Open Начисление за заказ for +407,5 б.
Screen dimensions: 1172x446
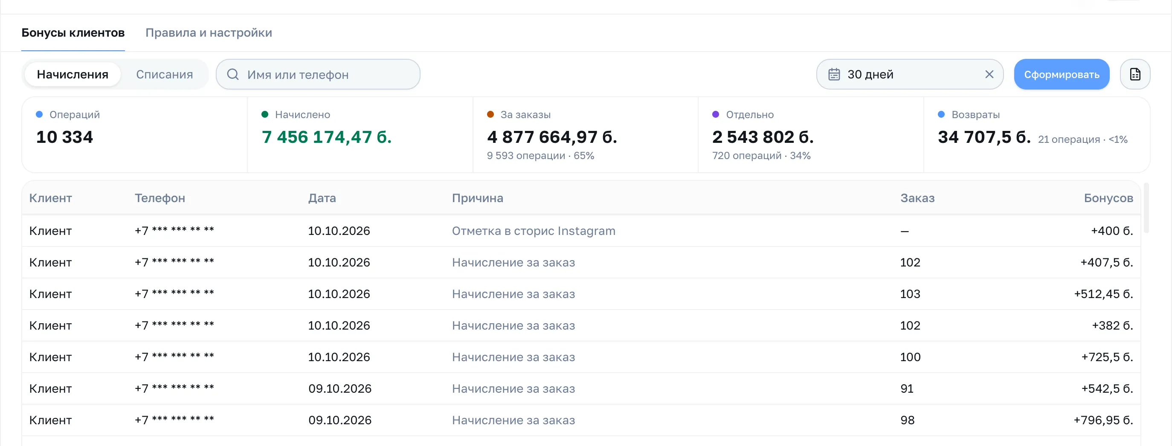pos(513,262)
